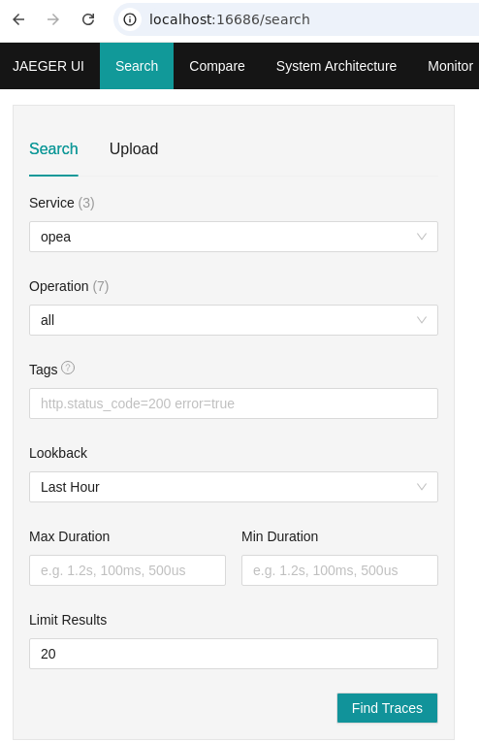Switch to the Upload tab
The height and width of the screenshot is (742, 479).
click(x=134, y=149)
